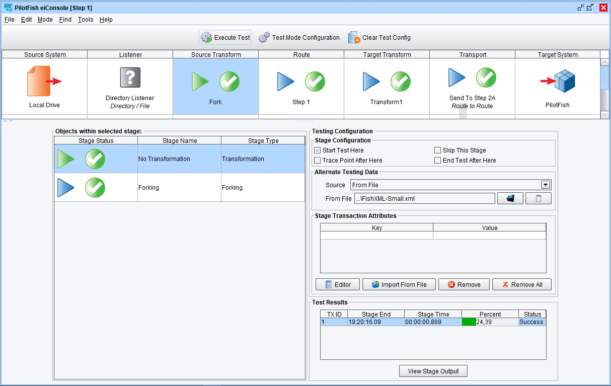Click green play arrow in No Transformation row

click(65, 159)
